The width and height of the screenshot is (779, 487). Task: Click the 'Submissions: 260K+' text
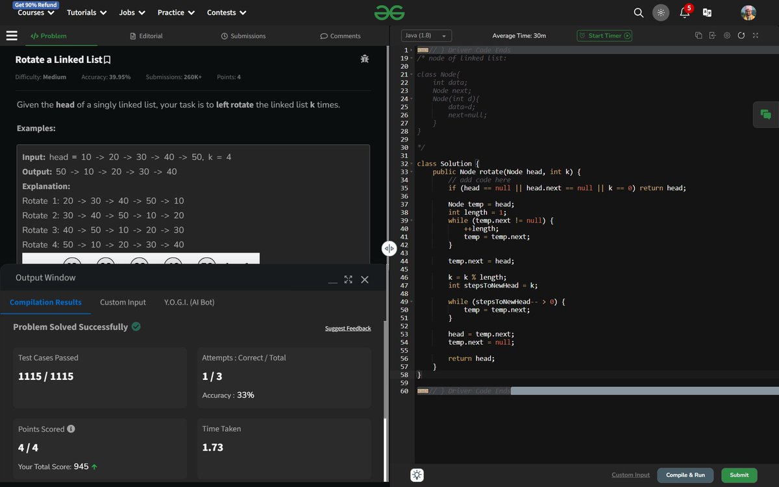tap(174, 77)
